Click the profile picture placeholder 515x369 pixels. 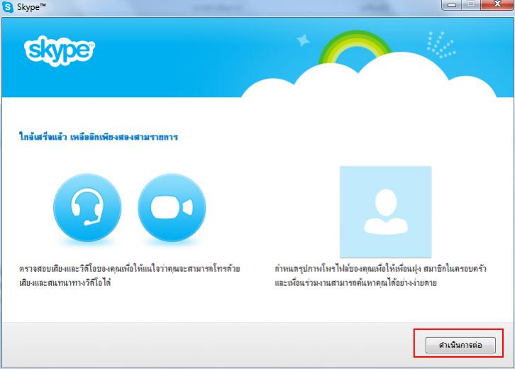click(x=386, y=212)
